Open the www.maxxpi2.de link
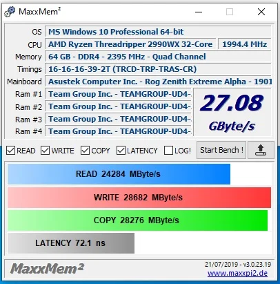 (237, 273)
